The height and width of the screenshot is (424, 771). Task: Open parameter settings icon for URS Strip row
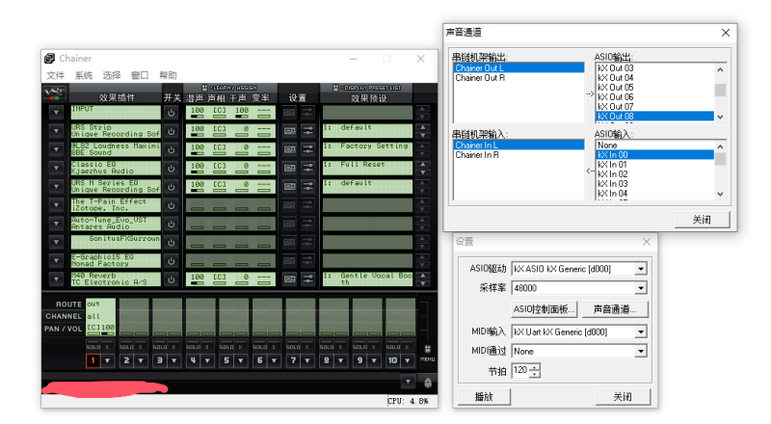(x=307, y=131)
